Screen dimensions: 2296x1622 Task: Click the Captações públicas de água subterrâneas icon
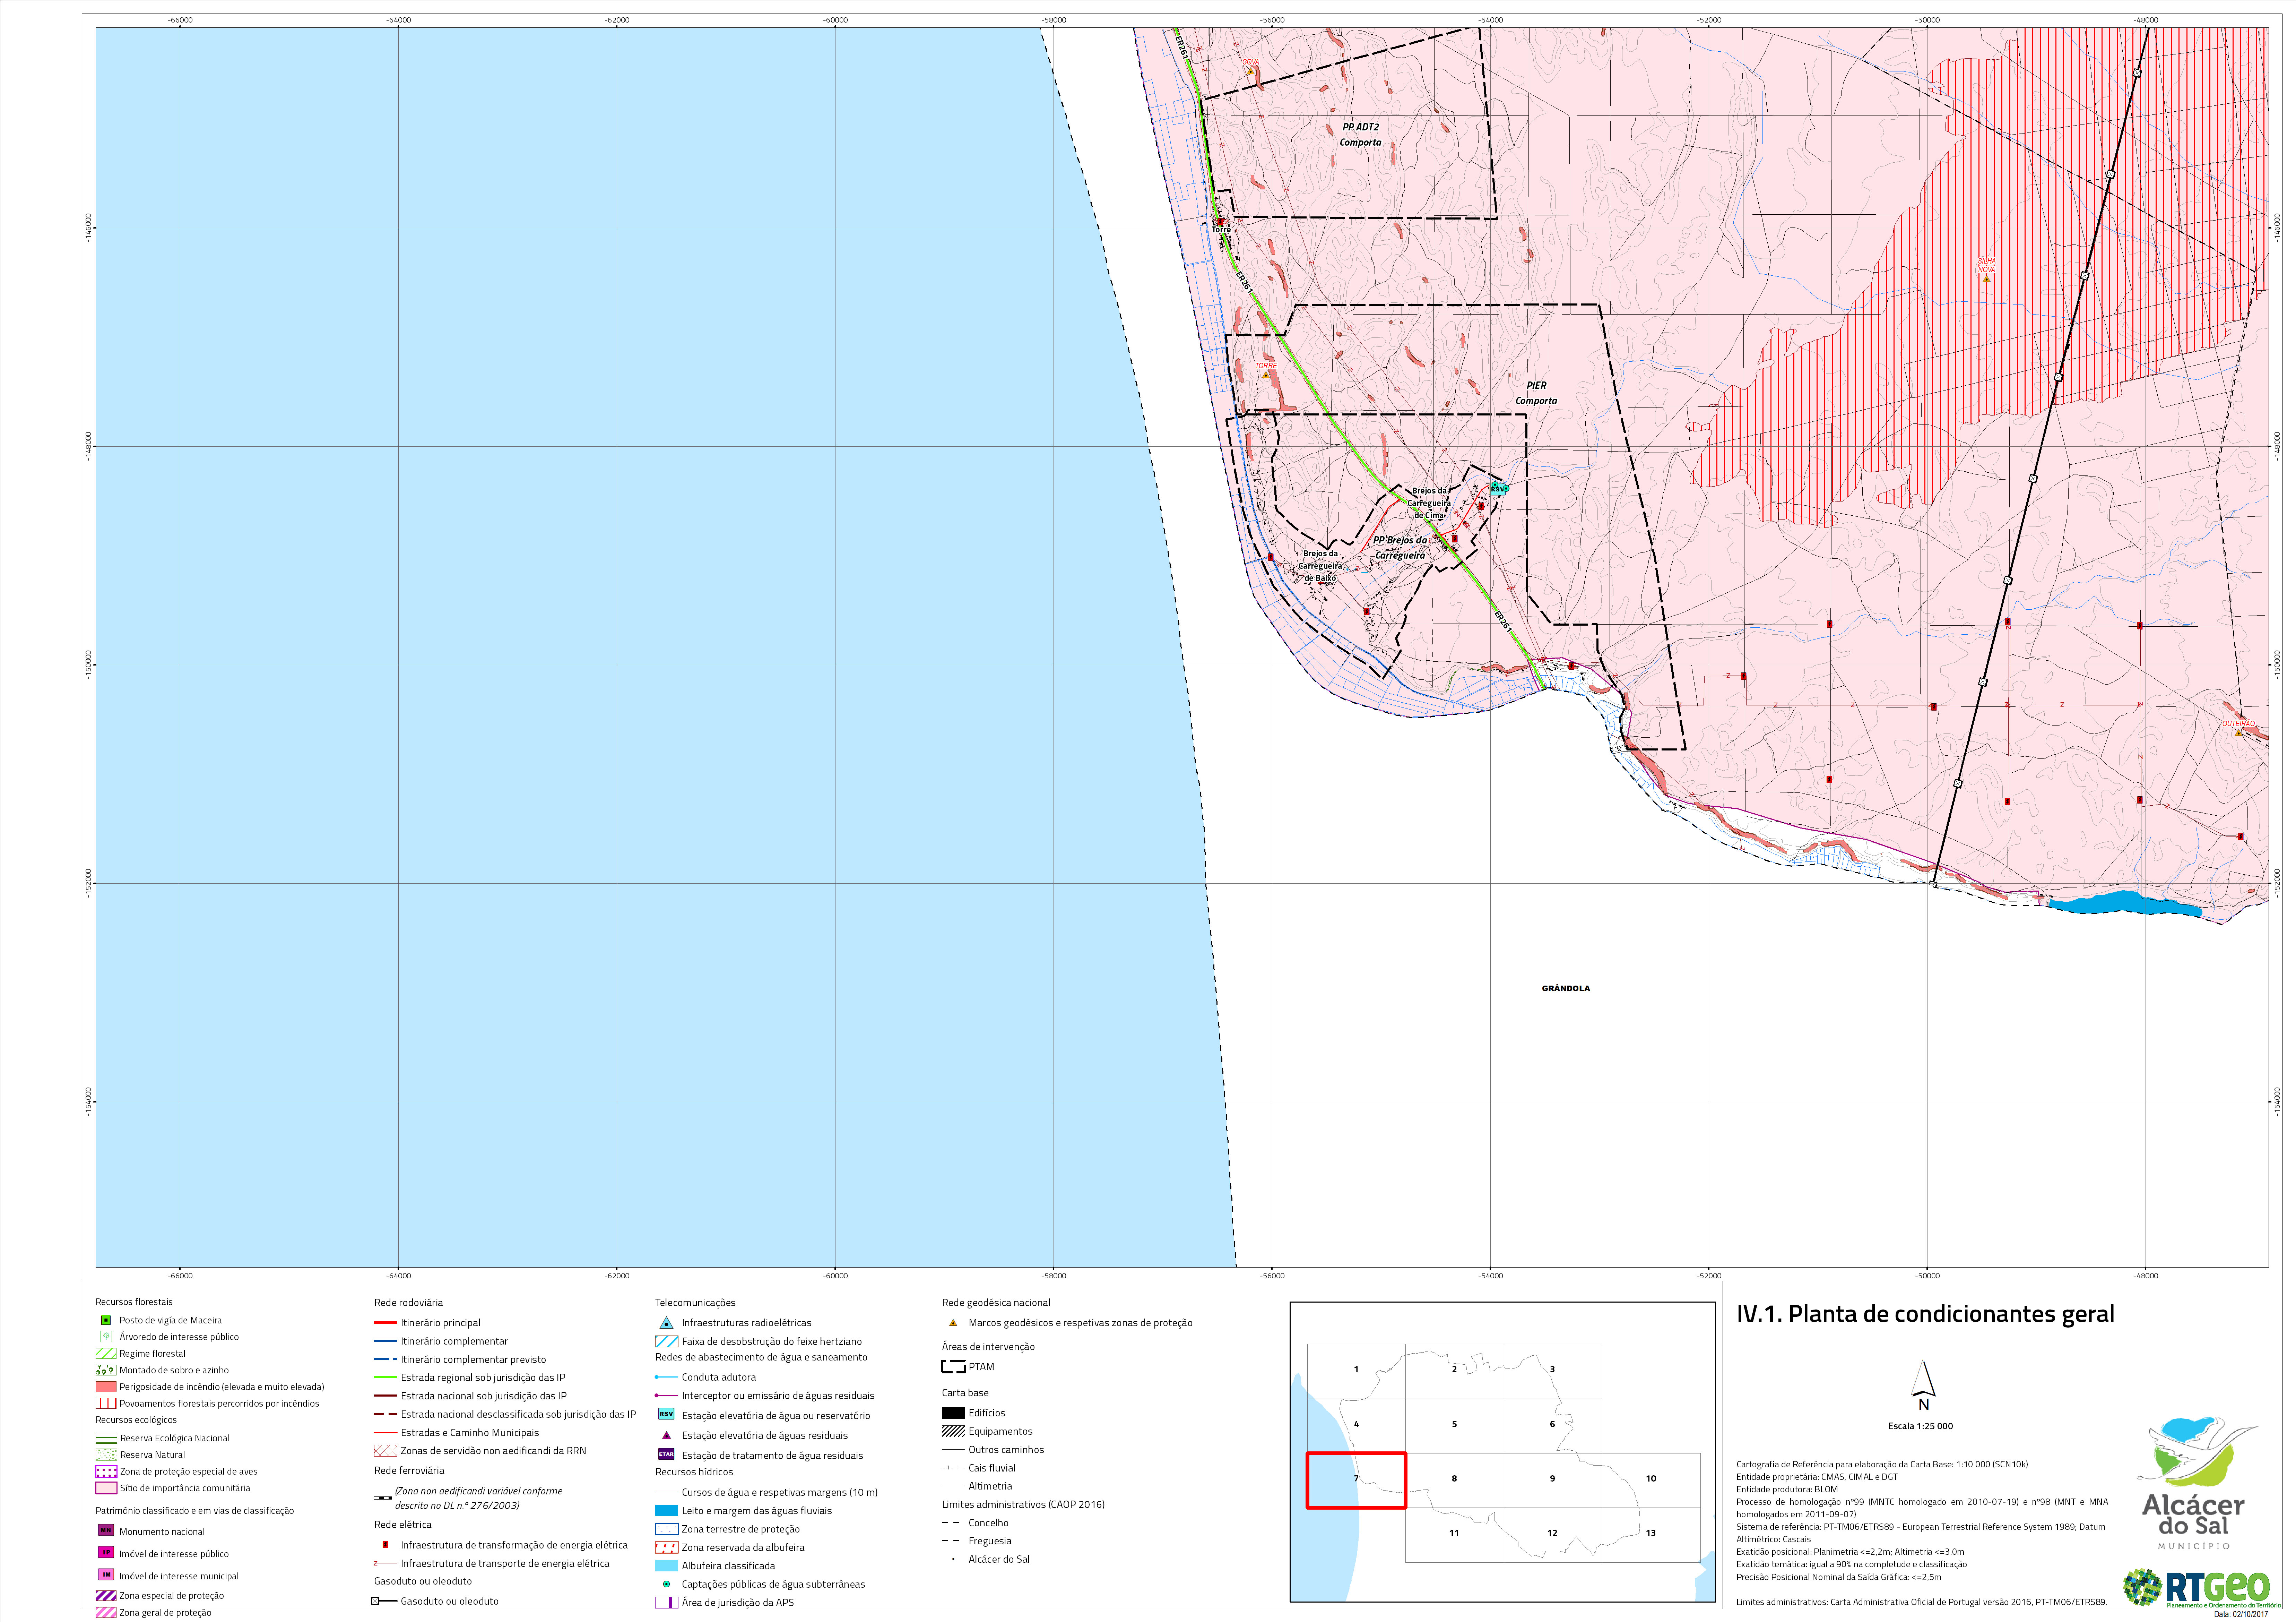point(666,1584)
